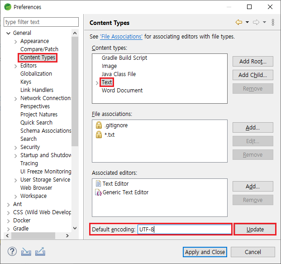Viewport: 281px width, 264px height.
Task: Select Perspectives preference page
Action: 35,106
